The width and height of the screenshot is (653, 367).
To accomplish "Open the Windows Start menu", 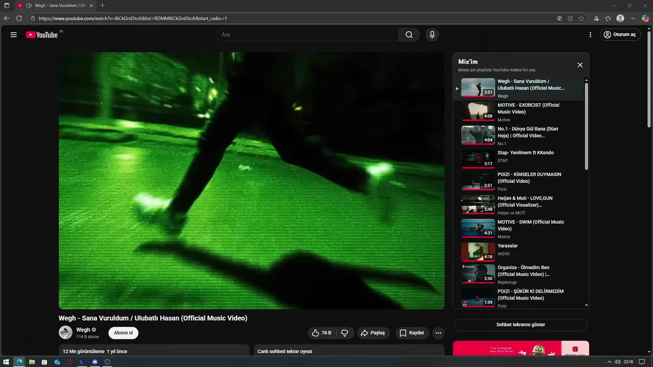I will pyautogui.click(x=7, y=362).
